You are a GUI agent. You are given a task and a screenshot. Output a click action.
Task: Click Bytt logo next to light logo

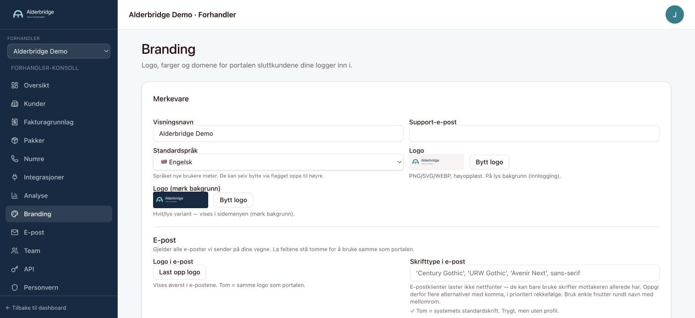point(489,162)
